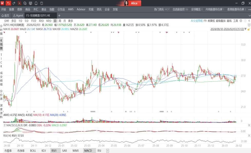Expand the date range dropdown triangle
The image size is (251, 153).
coord(246,29)
